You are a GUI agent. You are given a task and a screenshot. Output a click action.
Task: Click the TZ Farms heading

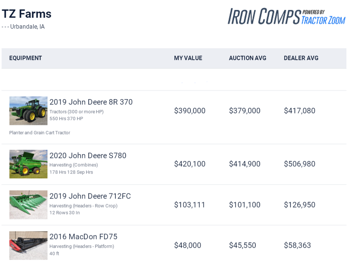tap(26, 14)
